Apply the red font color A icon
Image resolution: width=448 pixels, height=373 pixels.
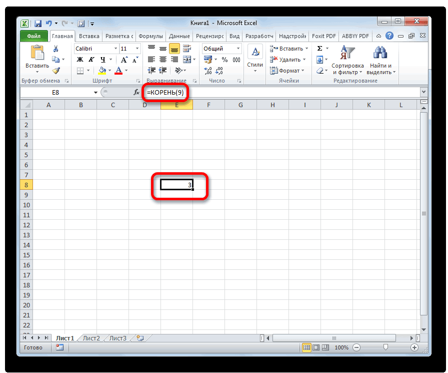pos(118,71)
